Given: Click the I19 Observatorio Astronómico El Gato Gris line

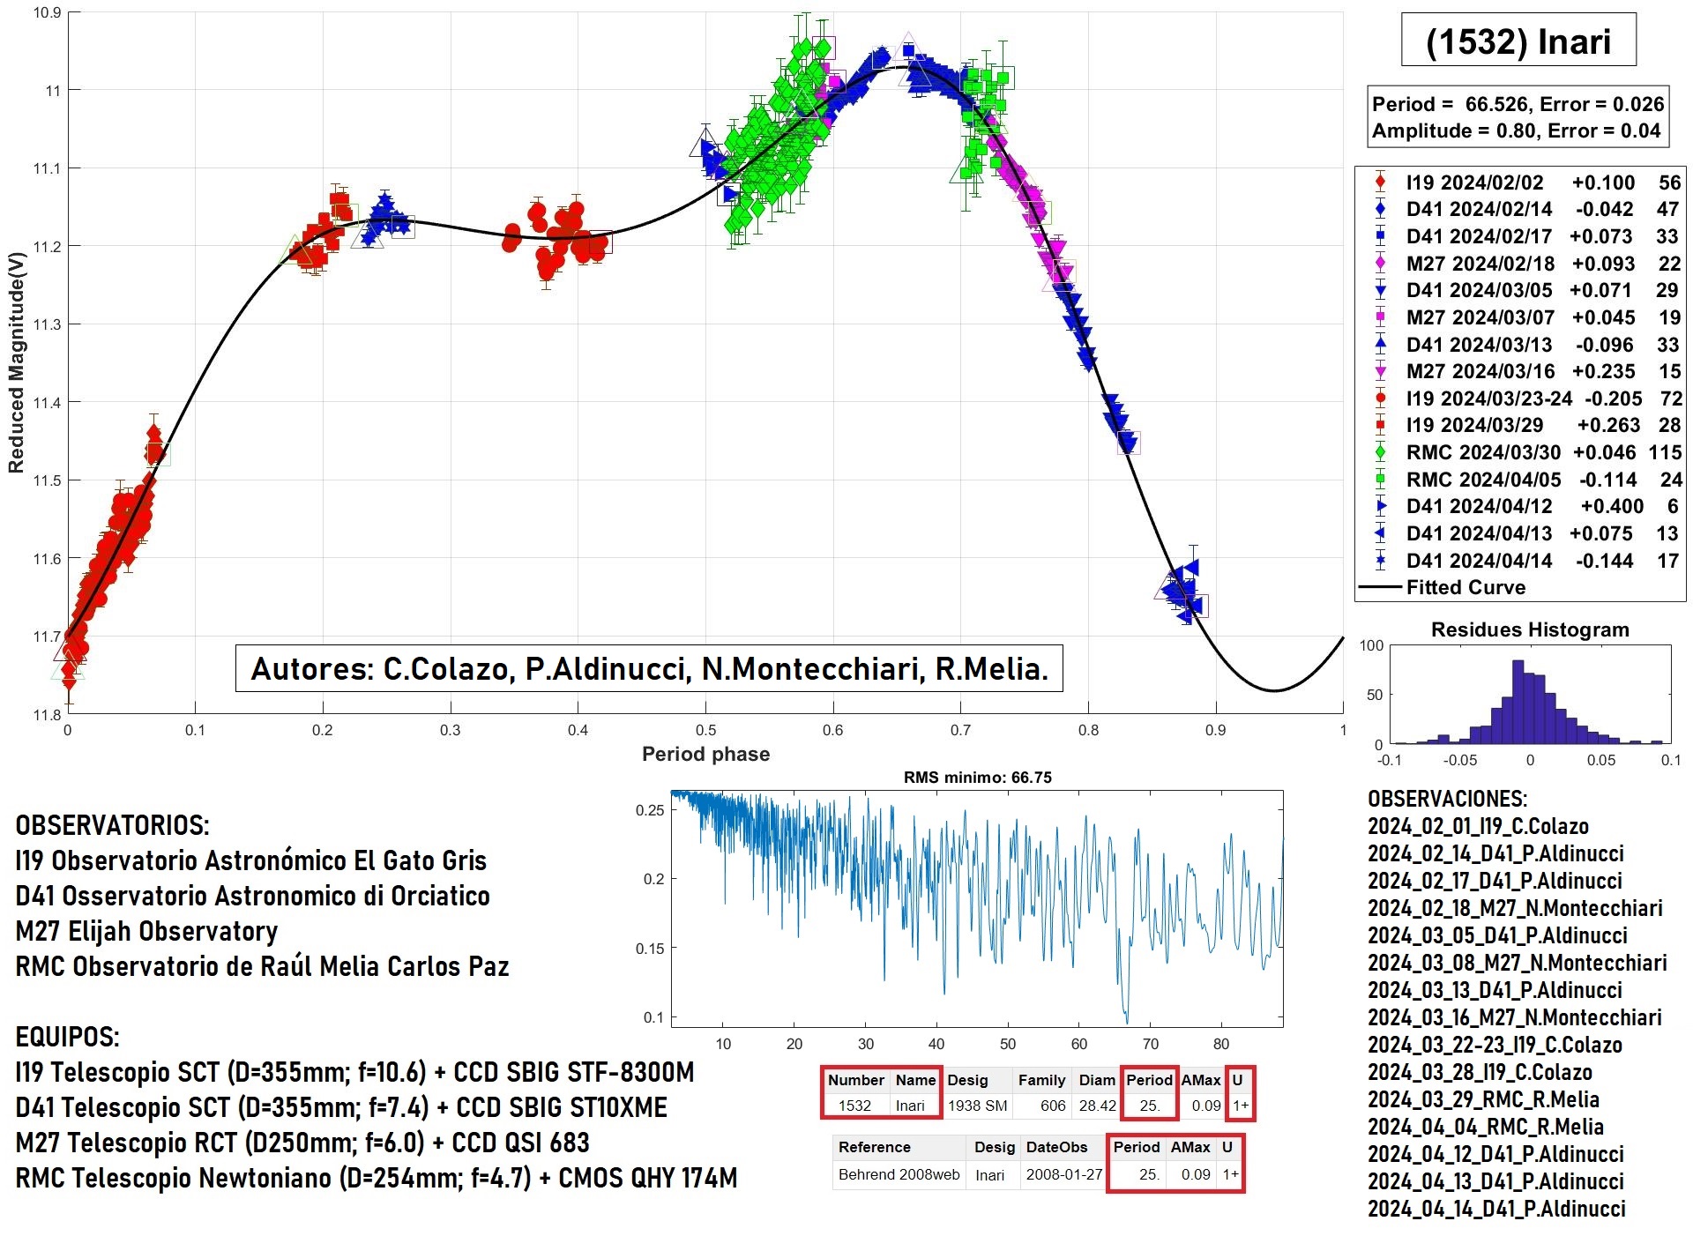Looking at the screenshot, I should pos(251,860).
